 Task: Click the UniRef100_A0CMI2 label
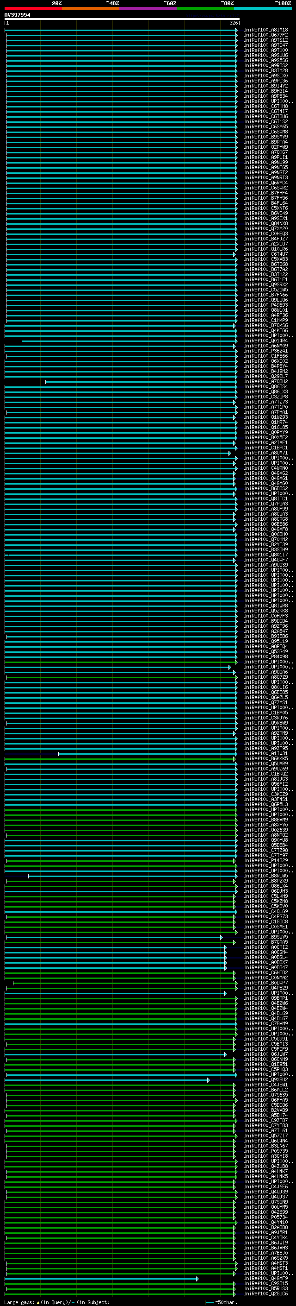pyautogui.click(x=265, y=947)
